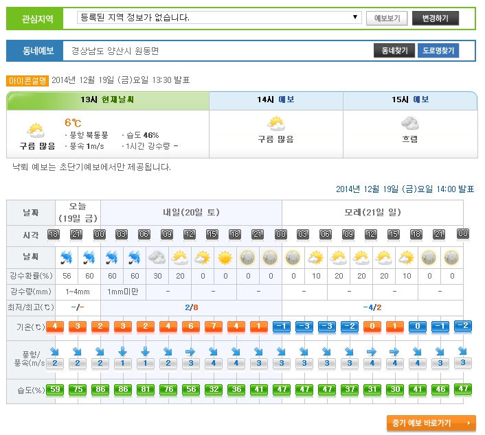Image resolution: width=485 pixels, height=435 pixels.
Task: Select the 13시 현재날씨 tab
Action: click(x=107, y=100)
